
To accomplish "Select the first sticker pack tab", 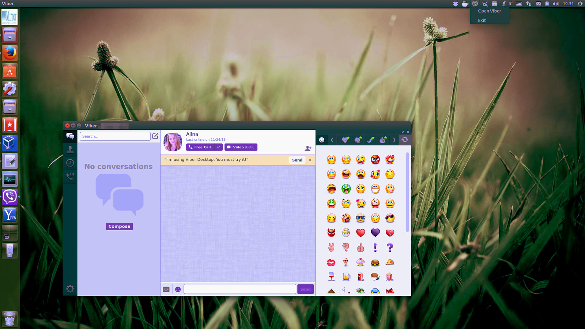I will [x=345, y=140].
